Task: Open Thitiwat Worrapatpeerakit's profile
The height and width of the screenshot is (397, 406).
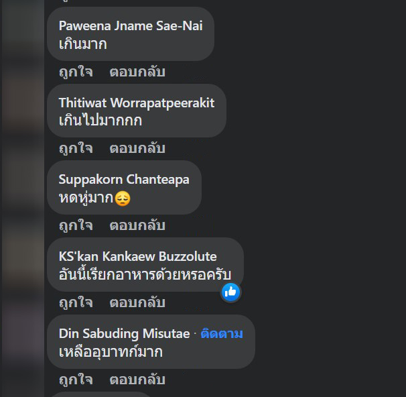Action: [137, 103]
